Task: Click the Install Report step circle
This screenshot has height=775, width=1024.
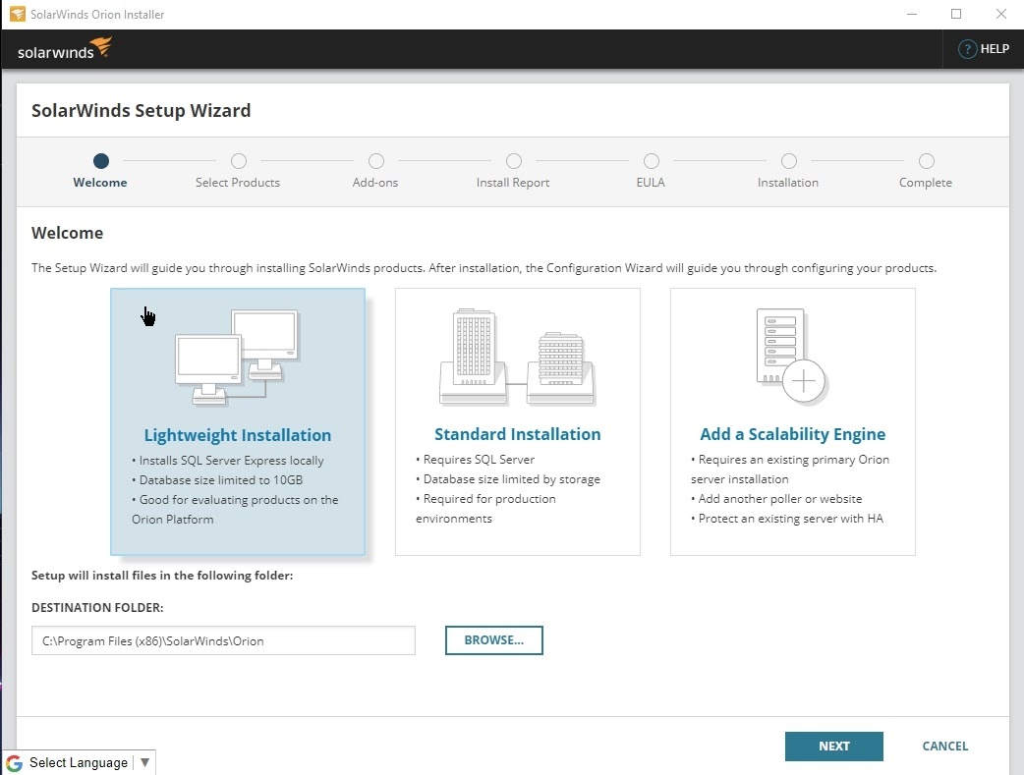Action: tap(514, 161)
